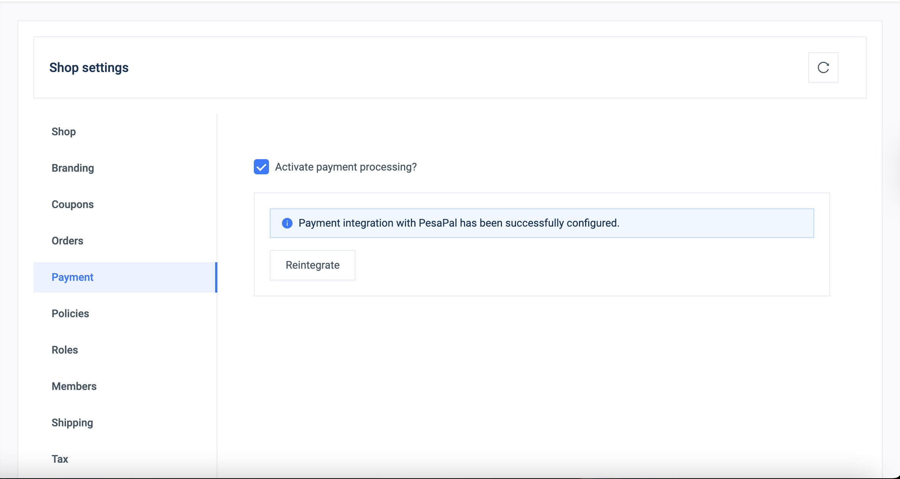Uncheck Activate payment processing checkbox
This screenshot has height=479, width=900.
[x=261, y=167]
